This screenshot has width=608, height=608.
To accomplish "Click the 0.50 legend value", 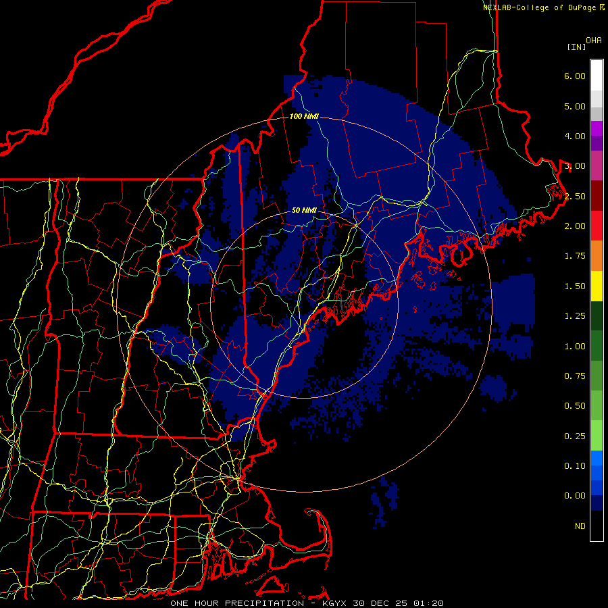I will tap(575, 406).
